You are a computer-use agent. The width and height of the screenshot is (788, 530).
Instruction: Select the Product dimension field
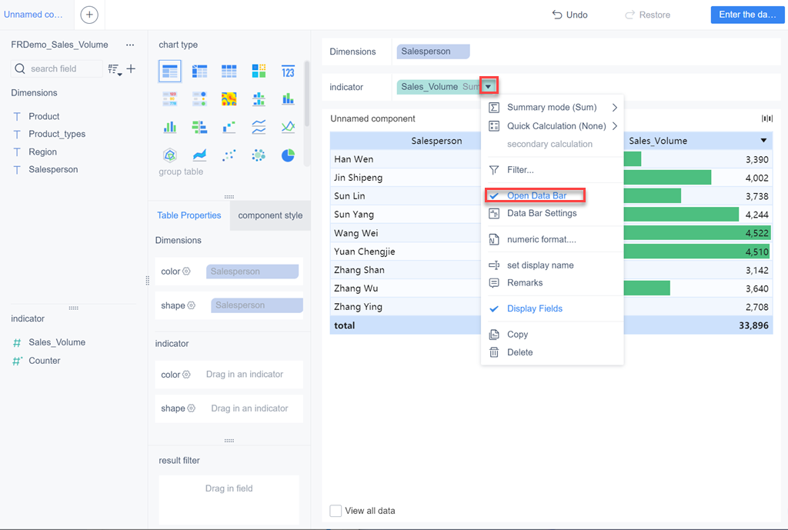[x=44, y=116]
